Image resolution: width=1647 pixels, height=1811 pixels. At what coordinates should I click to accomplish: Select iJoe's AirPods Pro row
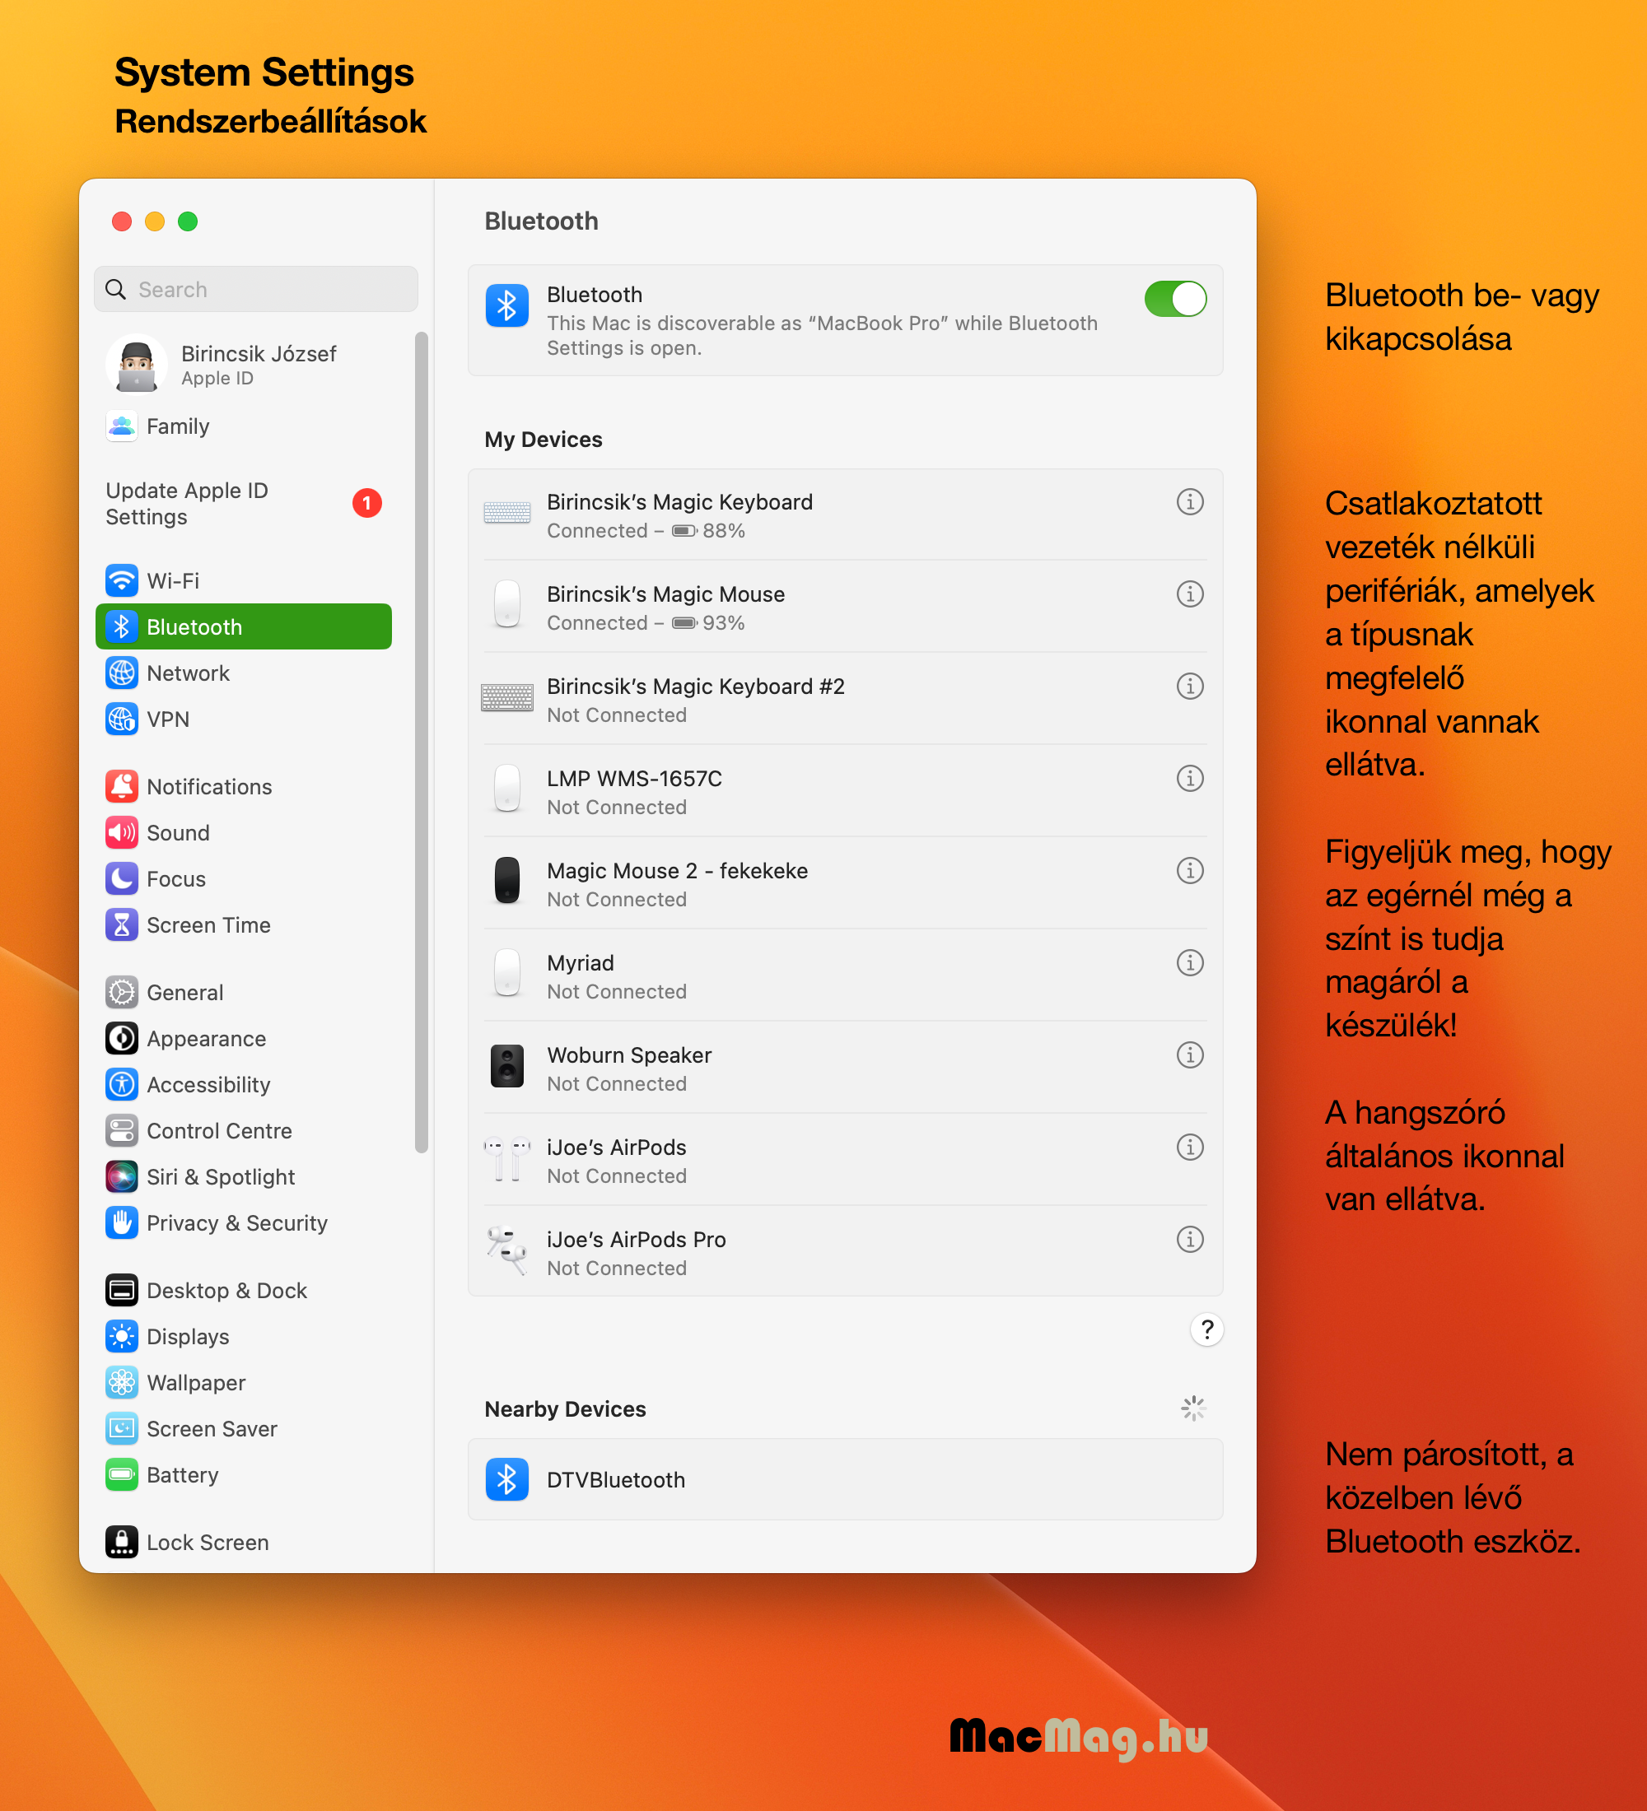pyautogui.click(x=845, y=1252)
